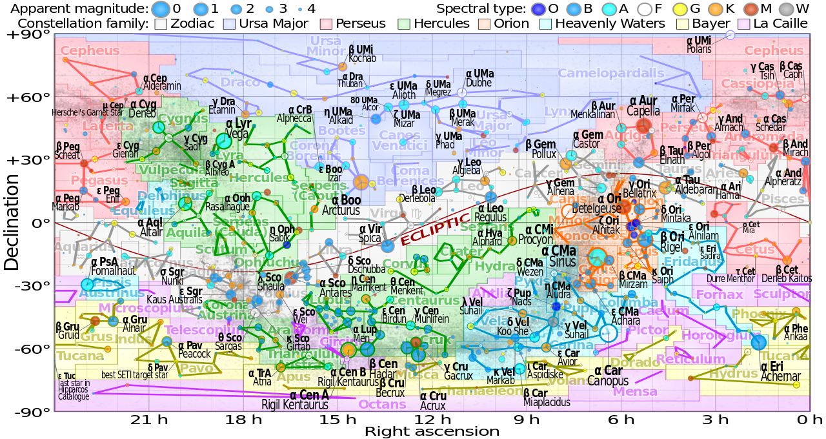Click the Camelopardalis constellation name
Image resolution: width=826 pixels, height=439 pixels.
tap(610, 73)
